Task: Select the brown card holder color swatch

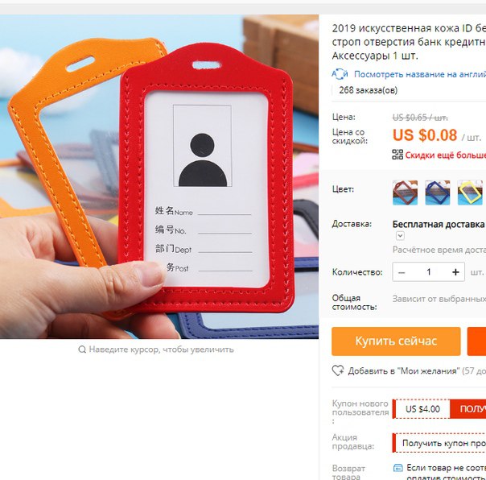Action: coord(405,192)
